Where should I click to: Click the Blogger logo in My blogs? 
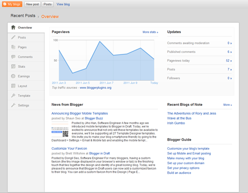(5, 4)
